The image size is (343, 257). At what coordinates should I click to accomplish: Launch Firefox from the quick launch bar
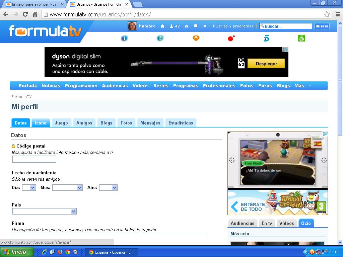pos(60,252)
